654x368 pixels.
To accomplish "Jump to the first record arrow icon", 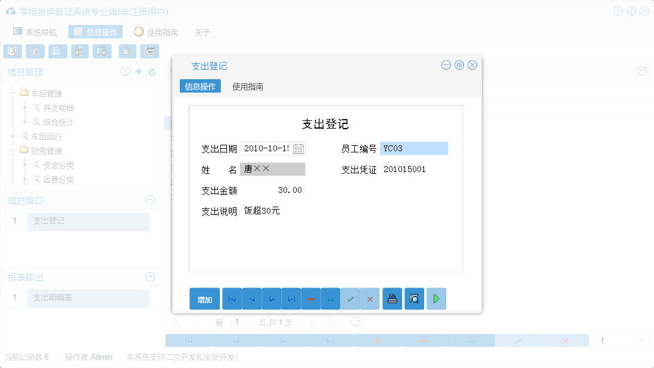I will pos(232,298).
